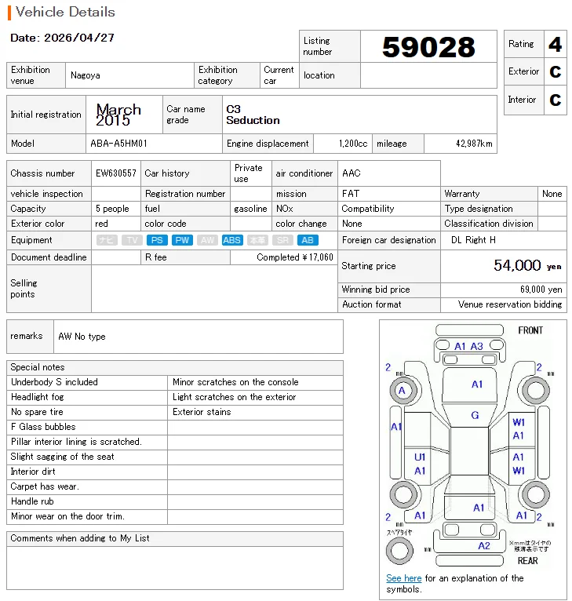Click the 69,000 yen winning bid price

(541, 290)
